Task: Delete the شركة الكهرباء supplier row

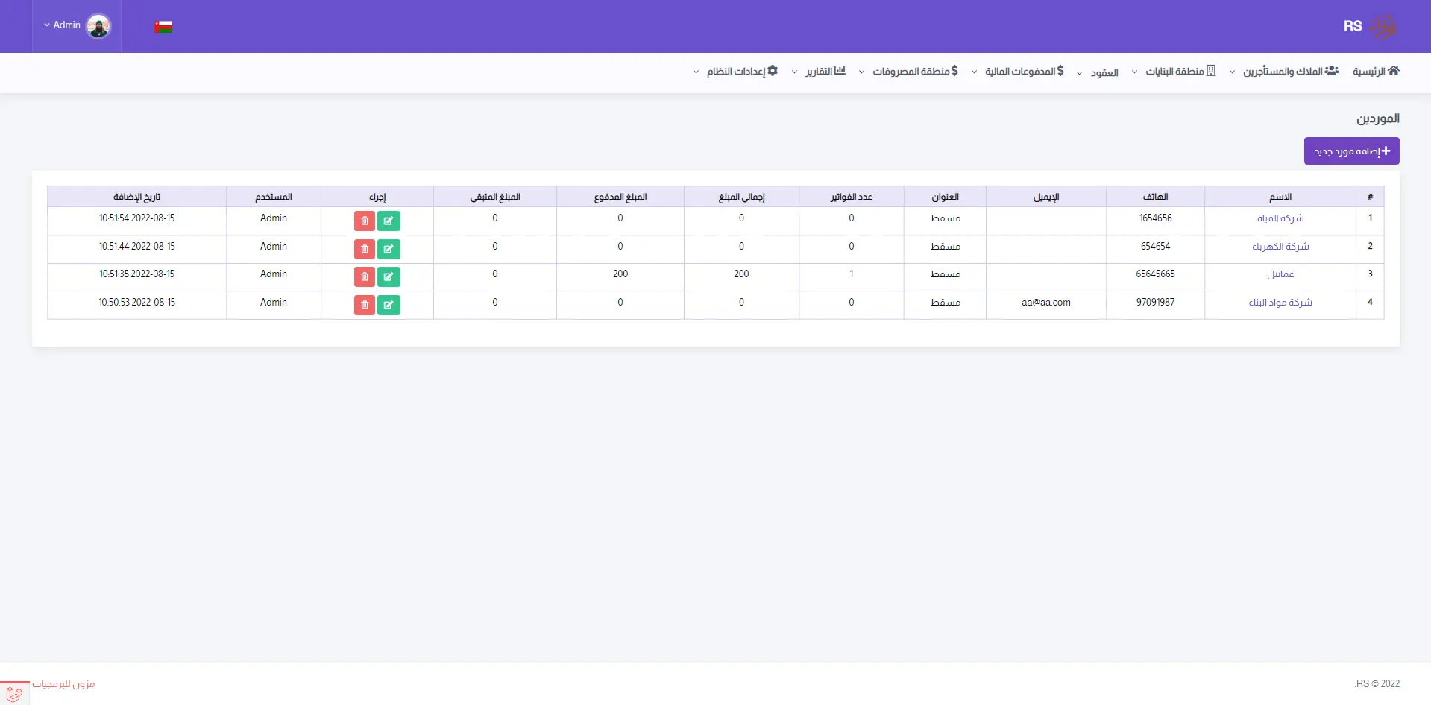Action: pos(365,249)
